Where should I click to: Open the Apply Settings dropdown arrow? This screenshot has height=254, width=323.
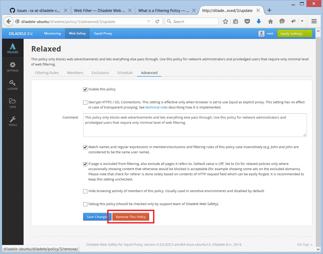pyautogui.click(x=309, y=33)
